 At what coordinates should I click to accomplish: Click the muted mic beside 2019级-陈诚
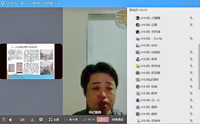point(191,86)
